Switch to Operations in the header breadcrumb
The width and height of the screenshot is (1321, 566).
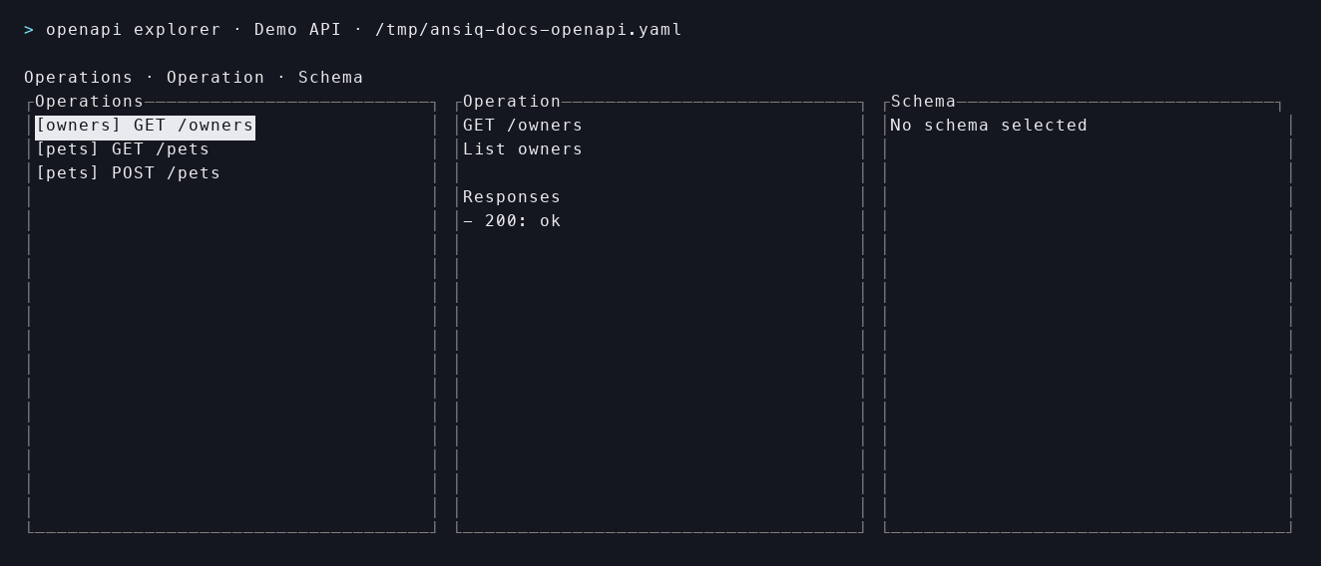coord(78,78)
